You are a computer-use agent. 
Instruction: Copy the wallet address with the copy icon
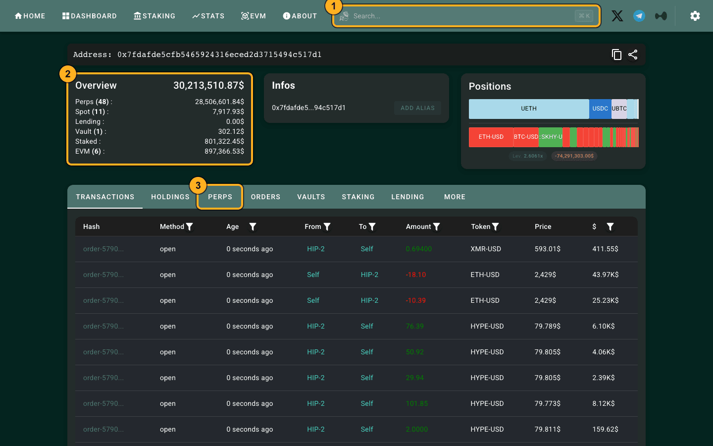[x=616, y=55]
